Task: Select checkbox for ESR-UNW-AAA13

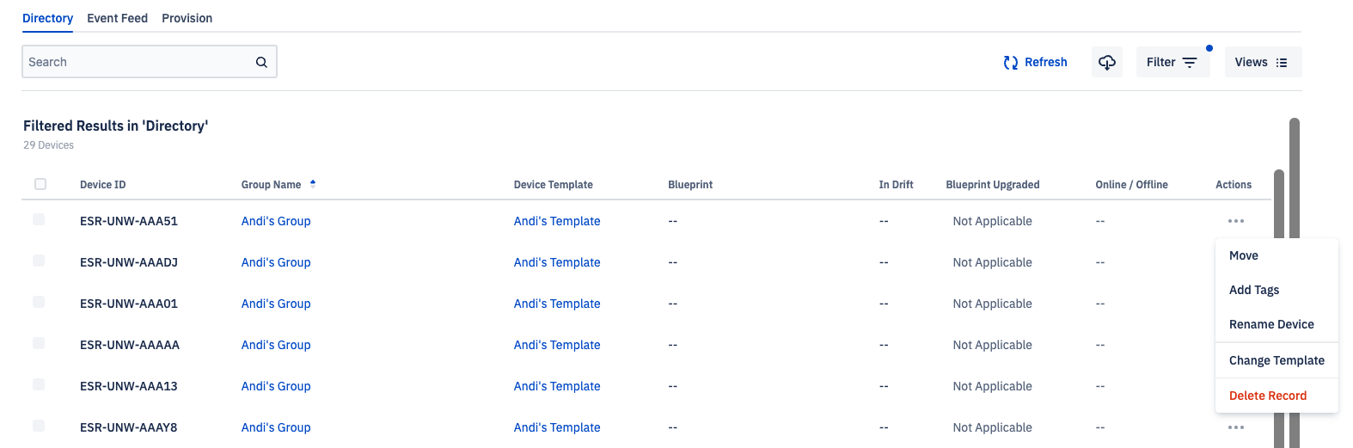Action: [39, 384]
